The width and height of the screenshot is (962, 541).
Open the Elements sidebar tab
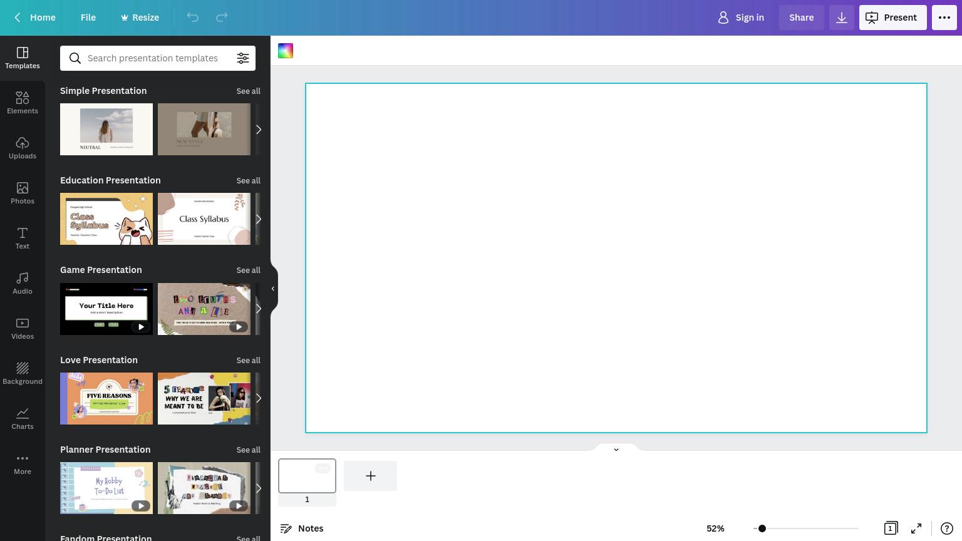coord(23,103)
